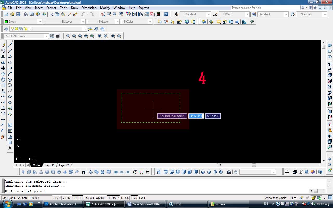Enable OSNAP in status bar

point(101,198)
